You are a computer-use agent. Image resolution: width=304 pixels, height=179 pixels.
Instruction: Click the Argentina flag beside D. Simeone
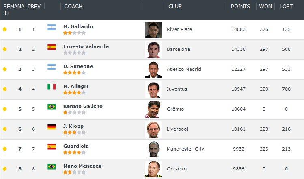52,67
